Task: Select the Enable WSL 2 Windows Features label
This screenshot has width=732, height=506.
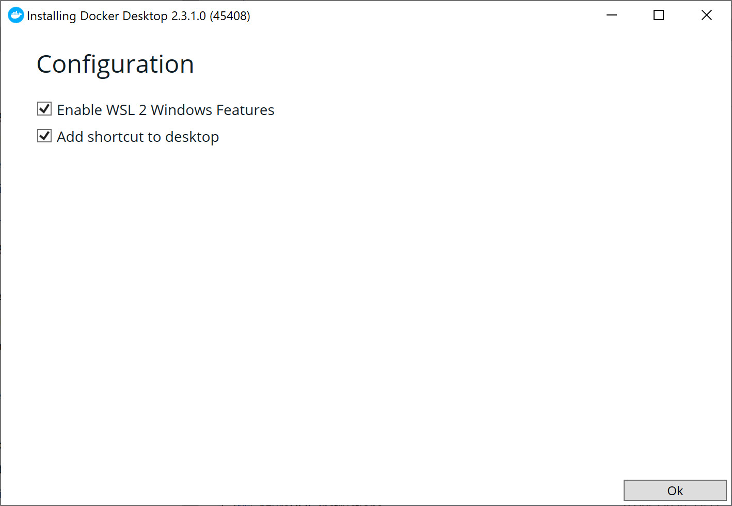Action: coord(165,109)
